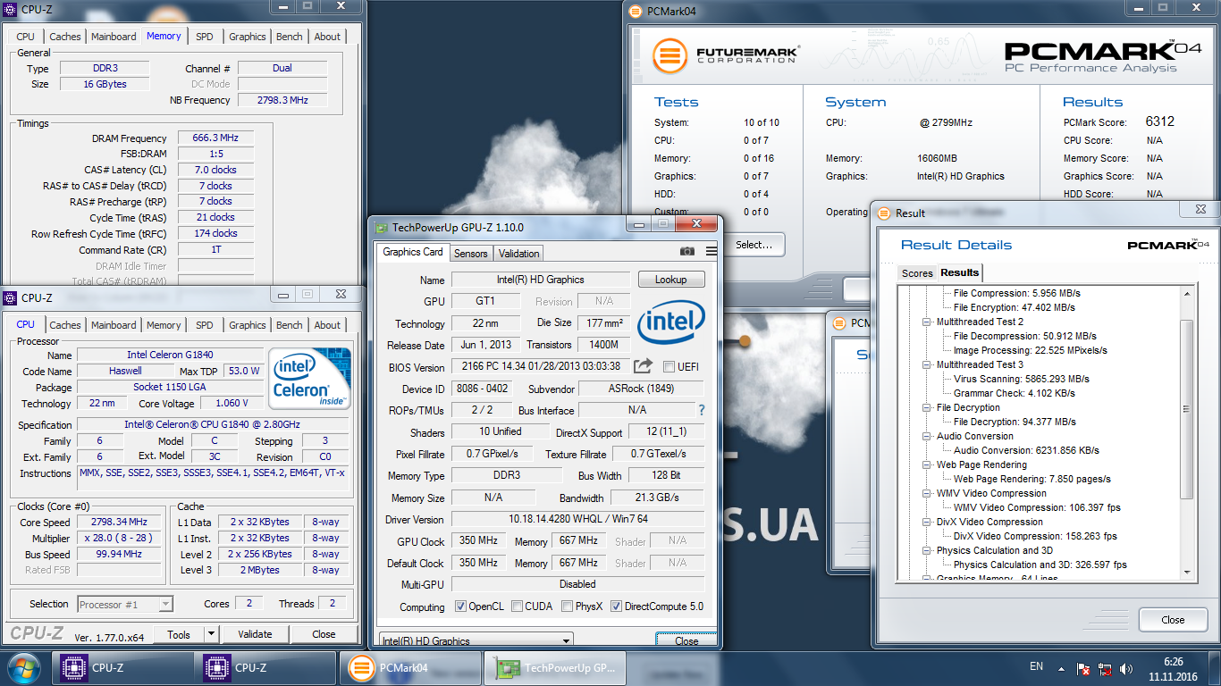Open the SPD tab in the CPU-Z Memory window
1221x686 pixels.
(x=205, y=37)
